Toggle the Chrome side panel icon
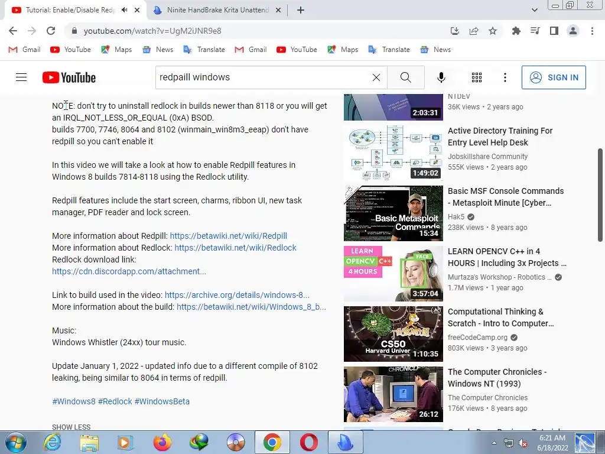The image size is (605, 454). [554, 31]
